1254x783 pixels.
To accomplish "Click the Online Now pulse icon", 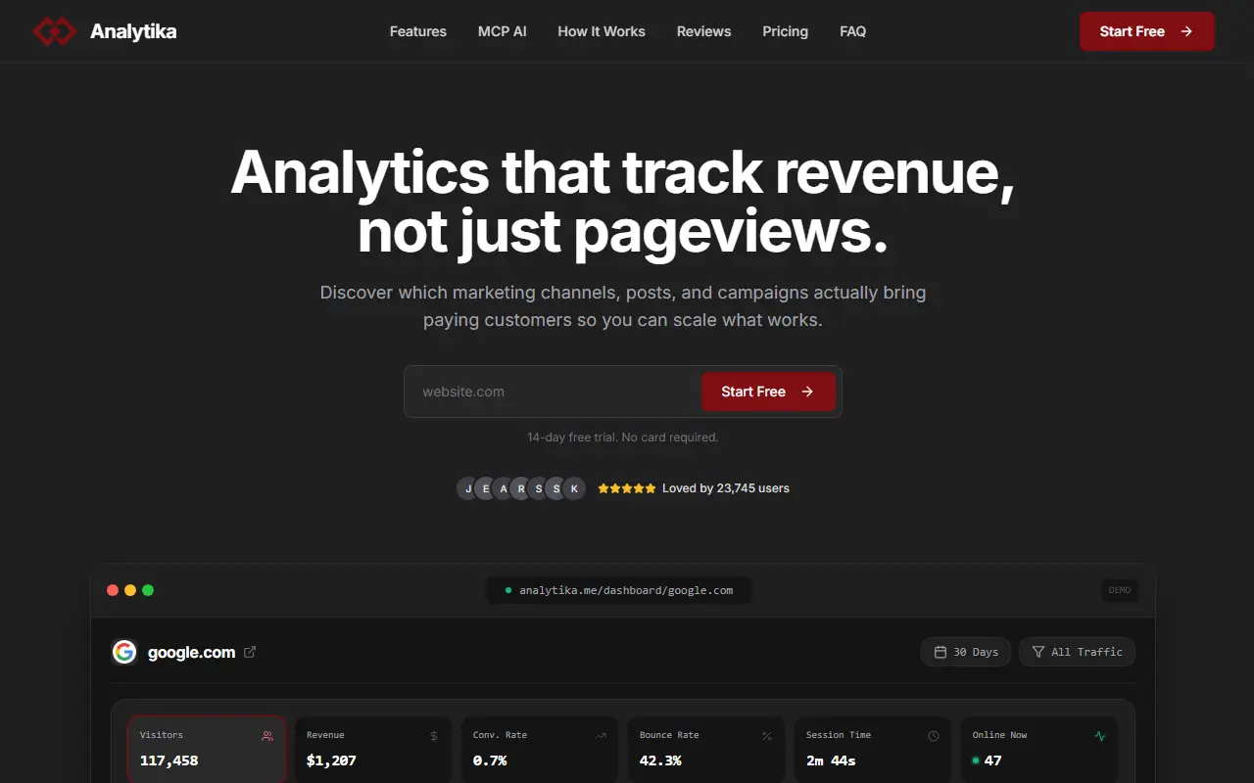I will pos(1100,736).
